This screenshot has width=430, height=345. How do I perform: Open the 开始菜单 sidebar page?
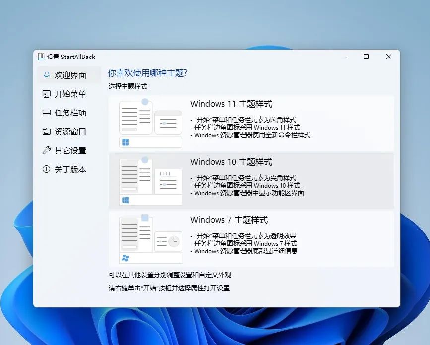(x=69, y=94)
